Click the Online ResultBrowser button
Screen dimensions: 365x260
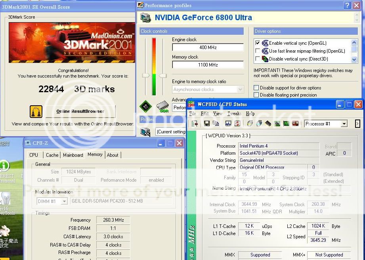[80, 112]
